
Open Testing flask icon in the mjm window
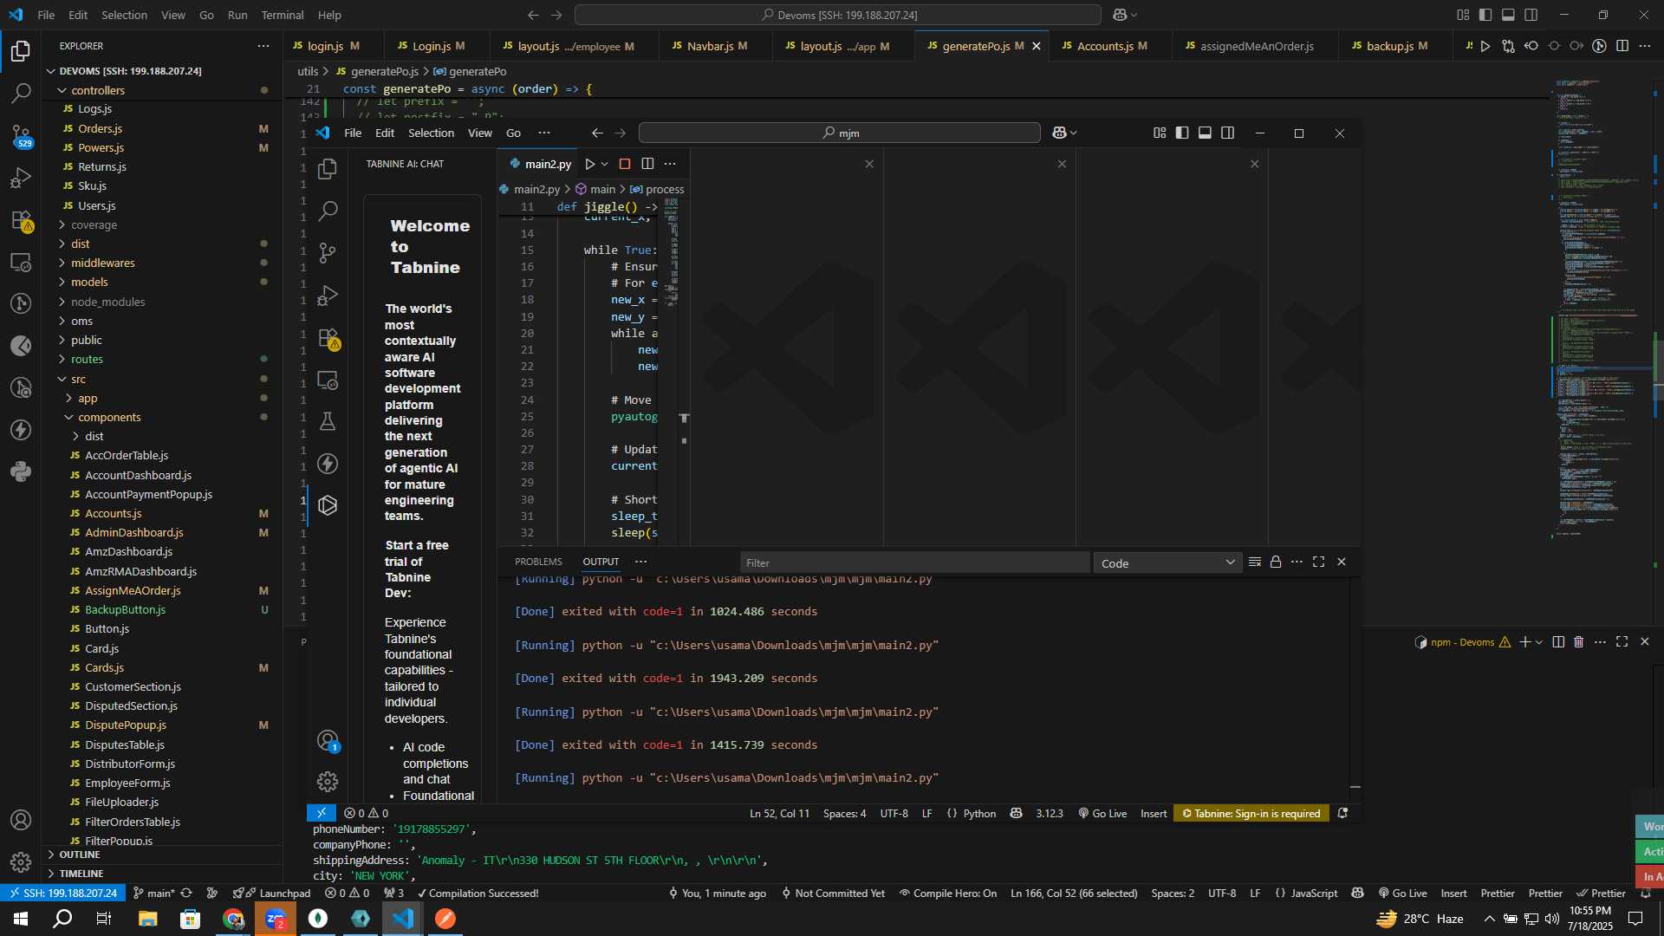(x=328, y=422)
